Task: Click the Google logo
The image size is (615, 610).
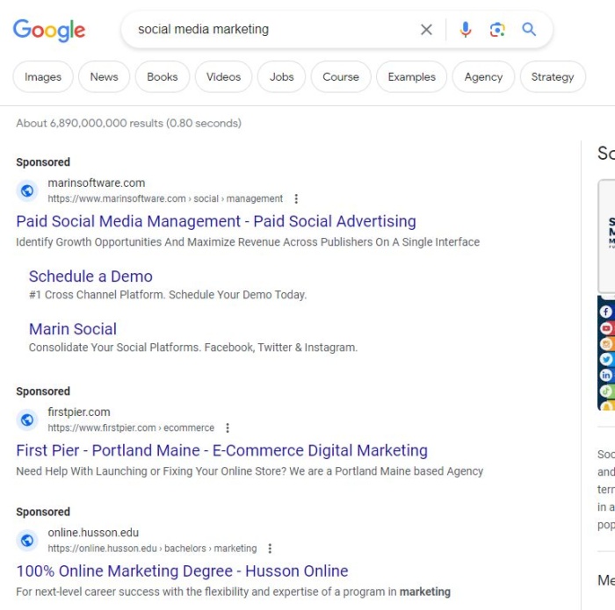Action: point(49,30)
